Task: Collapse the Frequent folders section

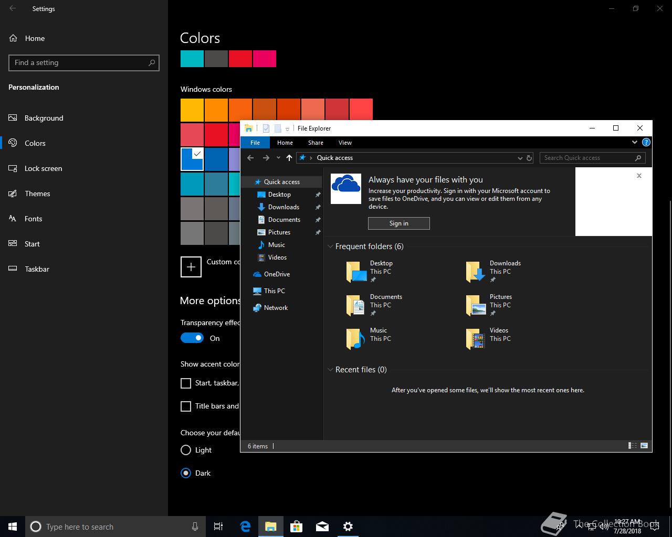Action: [331, 246]
